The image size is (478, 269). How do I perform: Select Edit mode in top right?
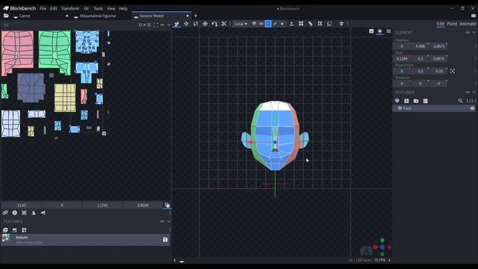440,24
